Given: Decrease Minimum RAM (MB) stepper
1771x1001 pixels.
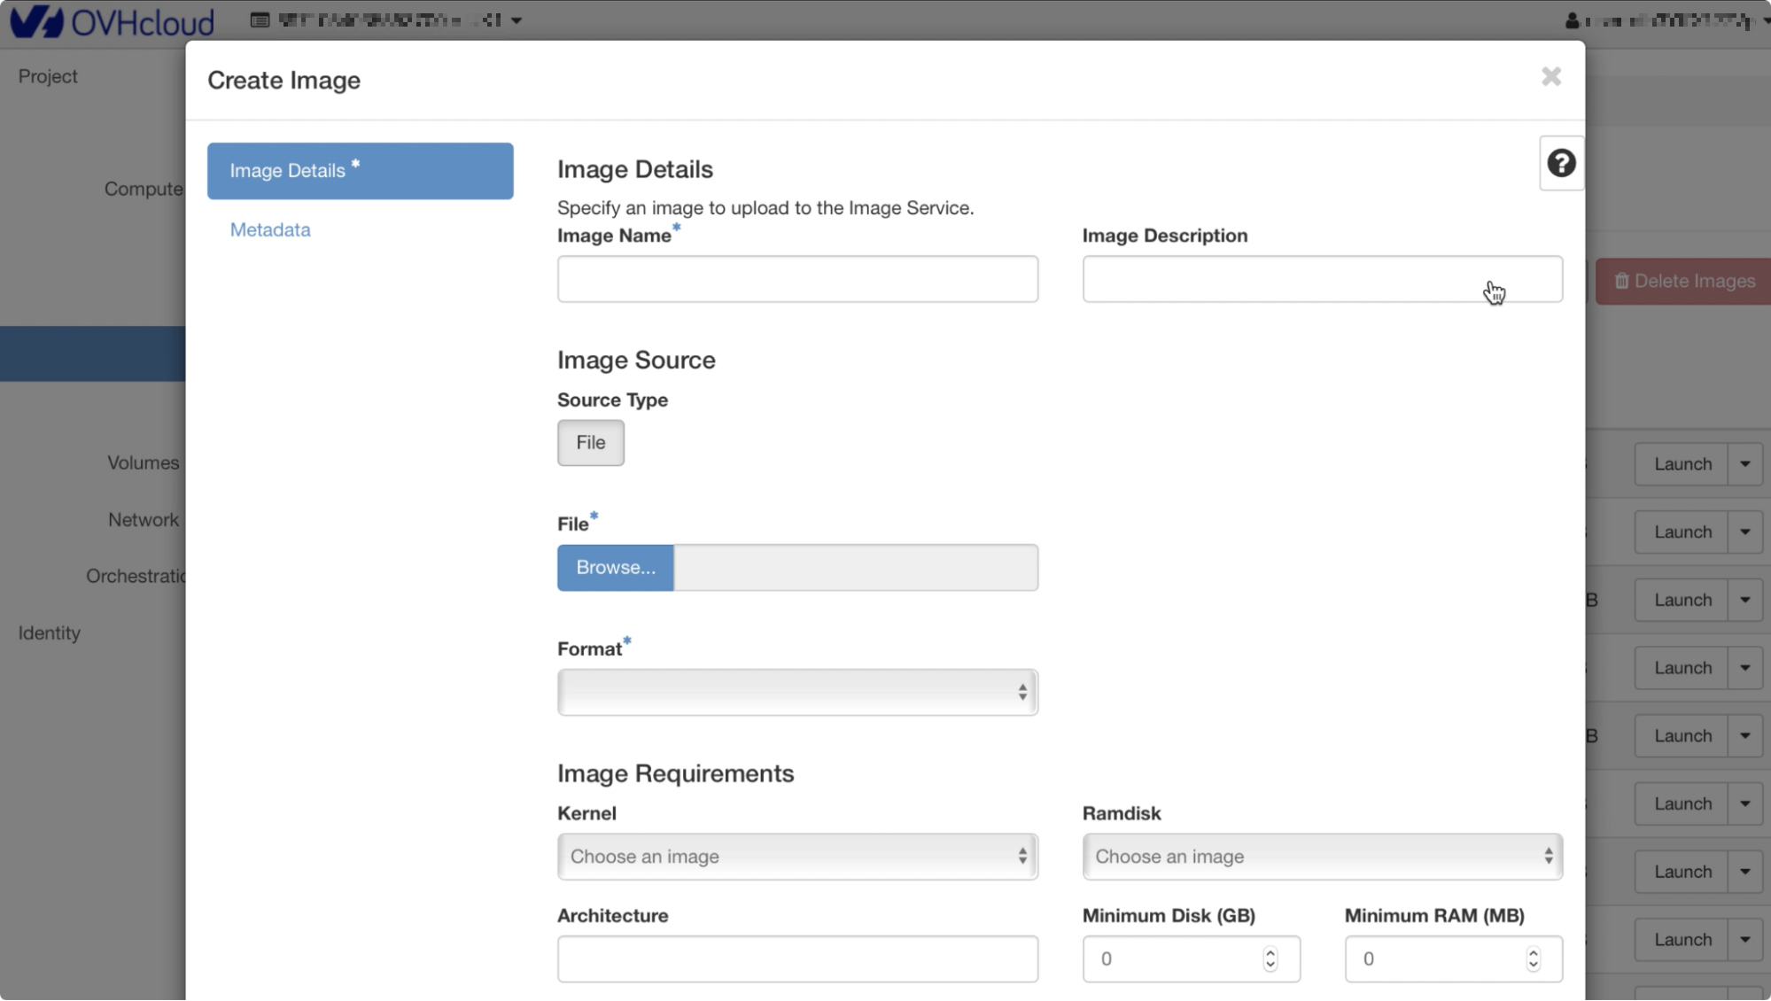Looking at the screenshot, I should [x=1533, y=965].
